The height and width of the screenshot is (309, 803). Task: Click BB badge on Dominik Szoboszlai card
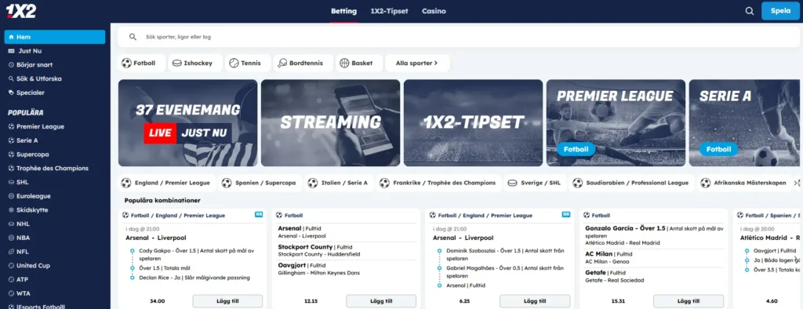coord(566,215)
